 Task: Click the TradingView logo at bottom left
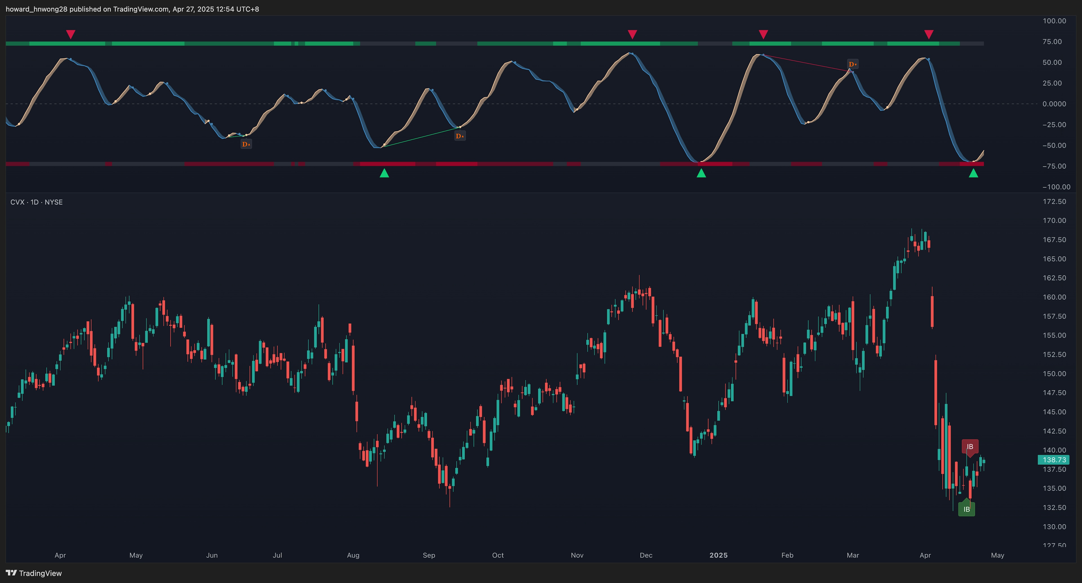[x=34, y=573]
